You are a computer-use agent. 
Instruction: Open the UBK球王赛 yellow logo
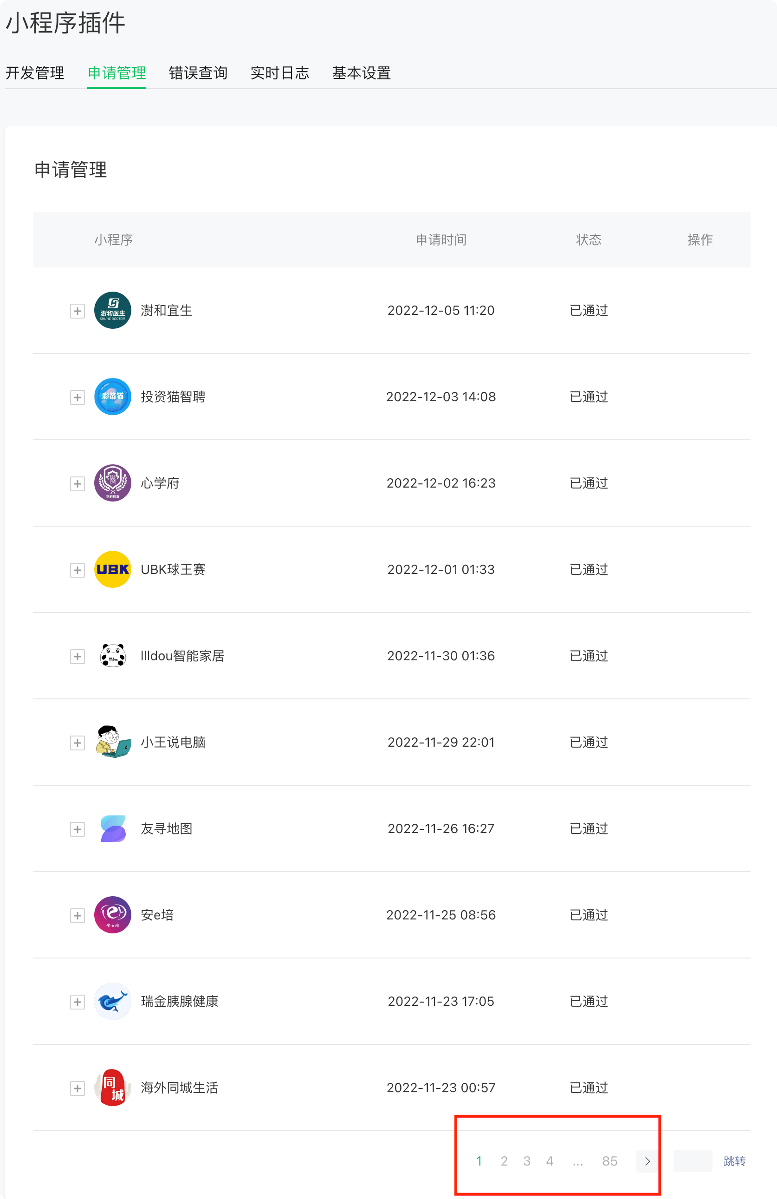tap(112, 569)
